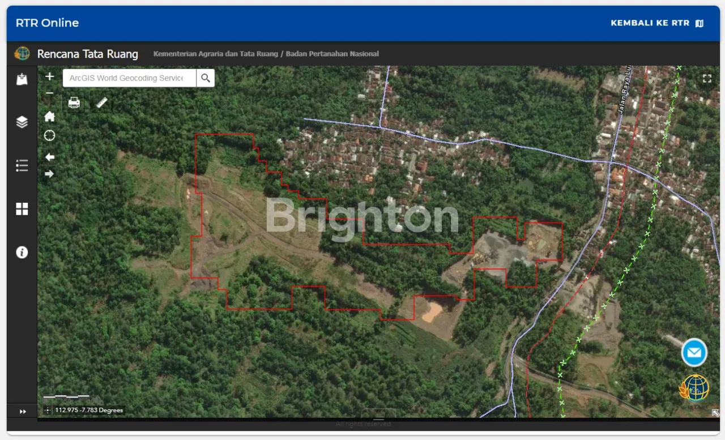Zoom out of the map

pos(50,93)
